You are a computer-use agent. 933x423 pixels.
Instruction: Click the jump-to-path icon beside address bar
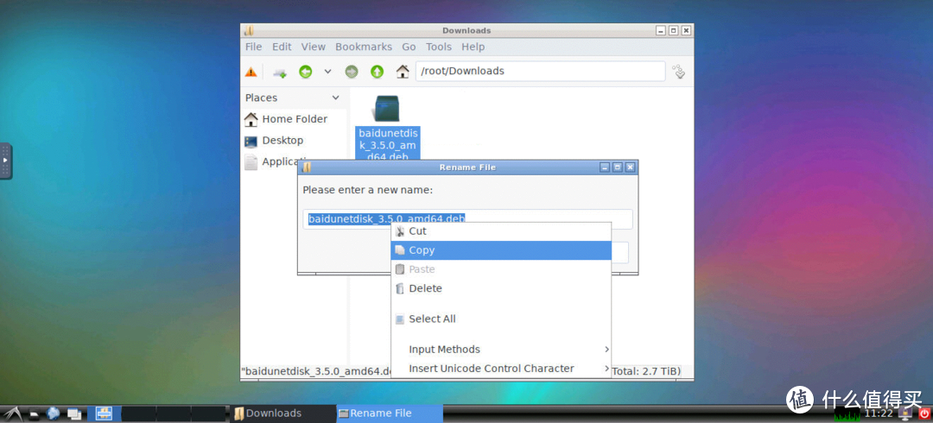click(x=679, y=72)
